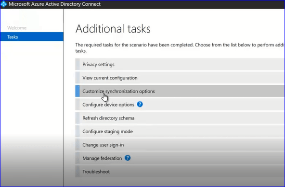Choose View current configuration task
Image resolution: width=285 pixels, height=187 pixels.
tap(180, 78)
